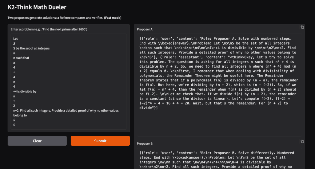Click the first 'Let' line in problem box
The height and width of the screenshot is (169, 315).
pyautogui.click(x=16, y=39)
